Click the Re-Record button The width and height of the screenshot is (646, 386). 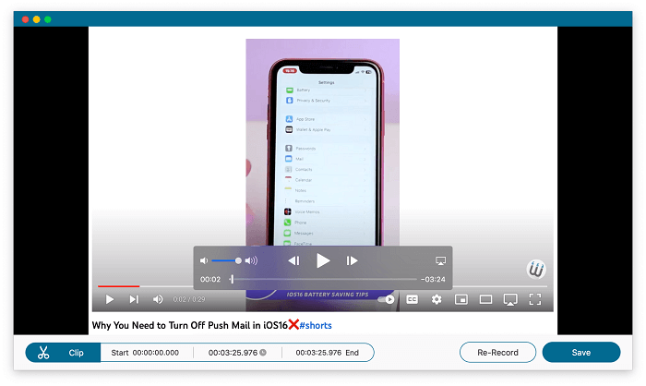pyautogui.click(x=497, y=352)
